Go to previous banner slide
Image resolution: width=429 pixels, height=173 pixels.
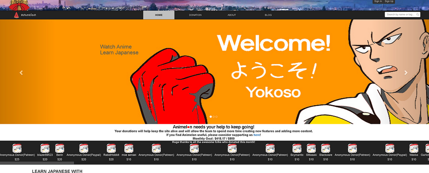tap(21, 72)
